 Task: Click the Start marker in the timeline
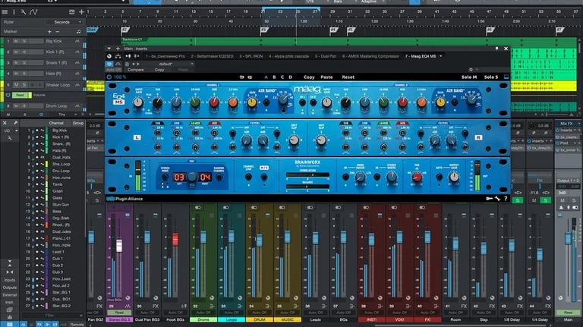pos(92,30)
